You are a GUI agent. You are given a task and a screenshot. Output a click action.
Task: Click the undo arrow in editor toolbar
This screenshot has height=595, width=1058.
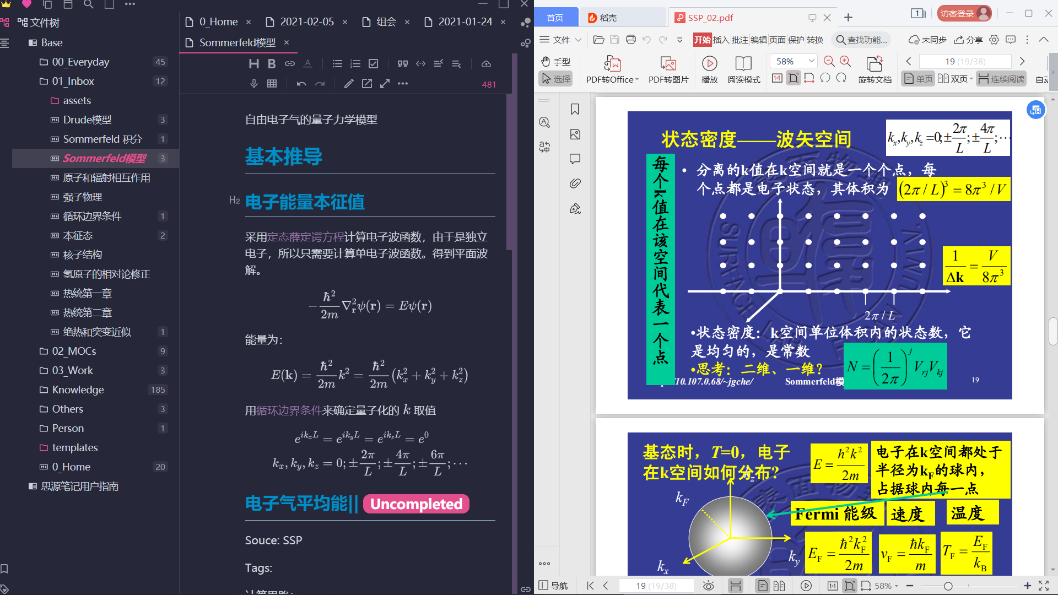coord(301,84)
